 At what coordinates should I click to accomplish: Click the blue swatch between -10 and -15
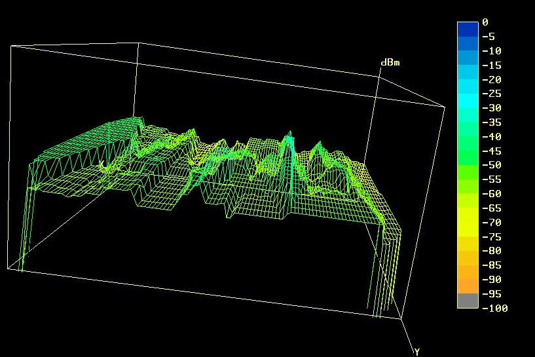coord(468,58)
